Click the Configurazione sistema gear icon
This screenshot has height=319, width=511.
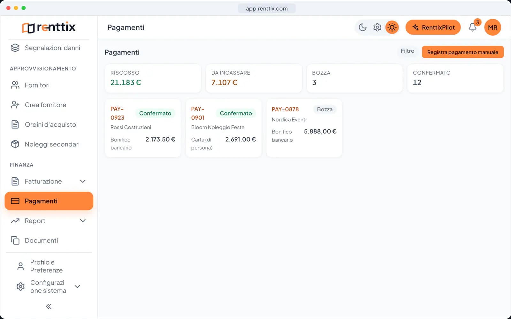pyautogui.click(x=20, y=286)
